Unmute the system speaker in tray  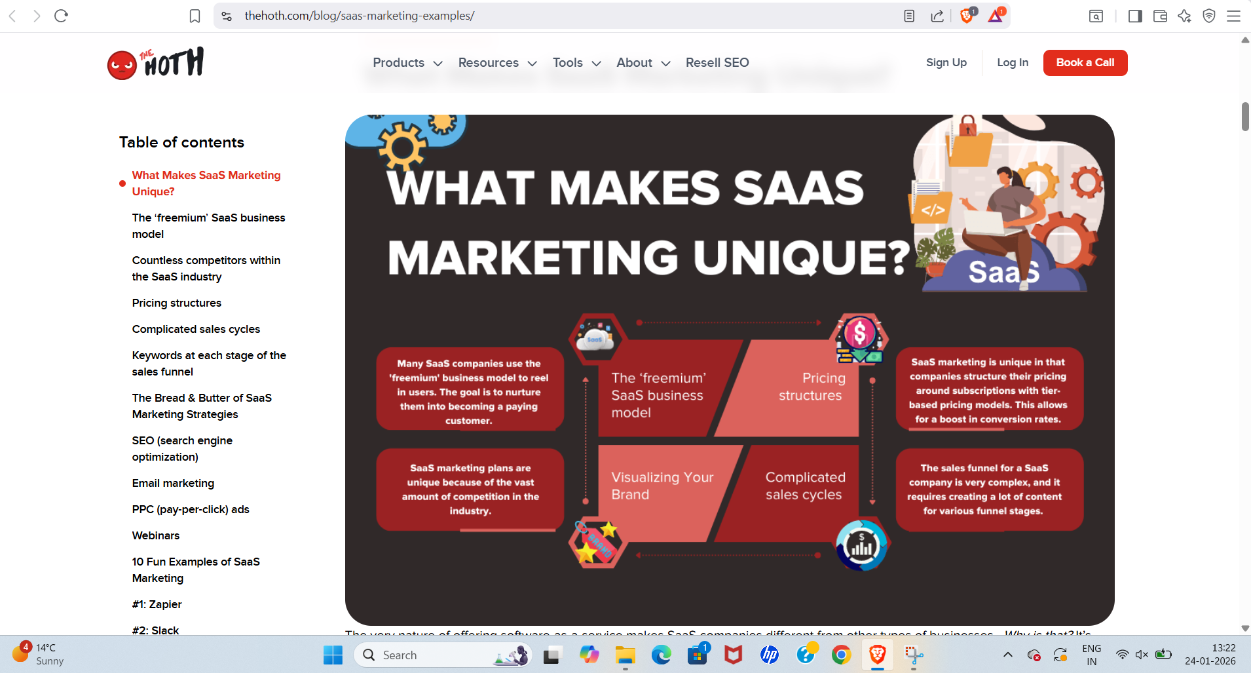click(x=1142, y=654)
